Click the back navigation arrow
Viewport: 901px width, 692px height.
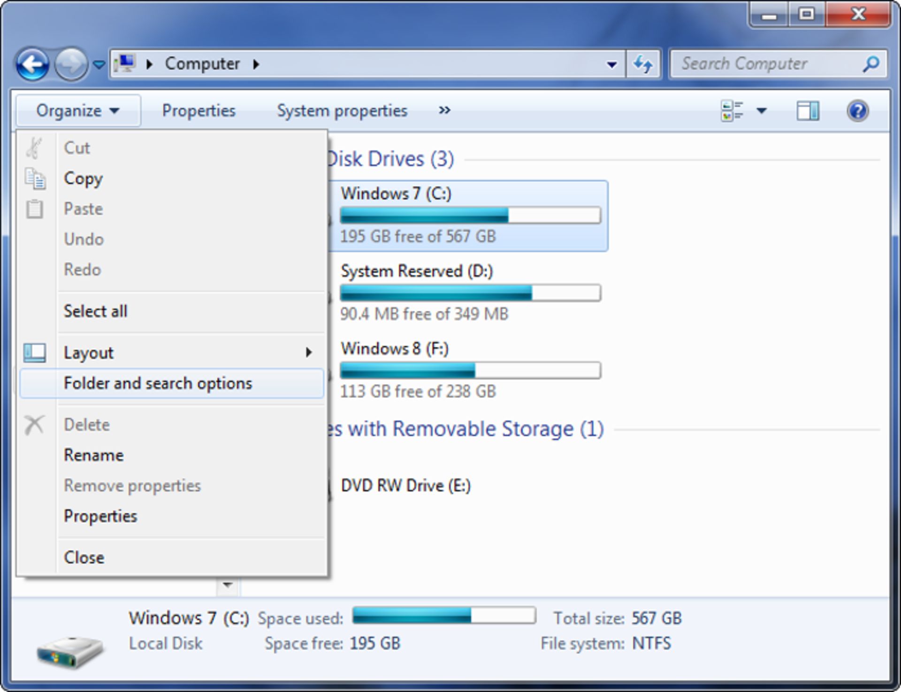pos(32,64)
